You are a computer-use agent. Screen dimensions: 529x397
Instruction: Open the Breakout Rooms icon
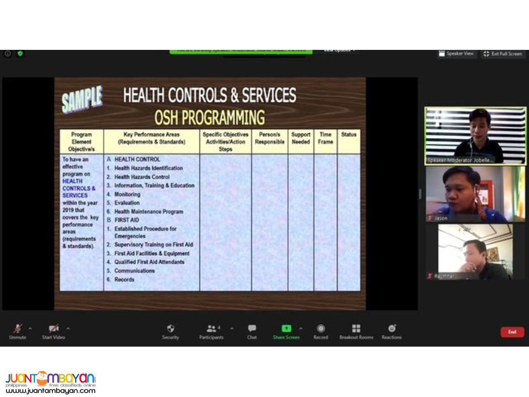pos(356,328)
